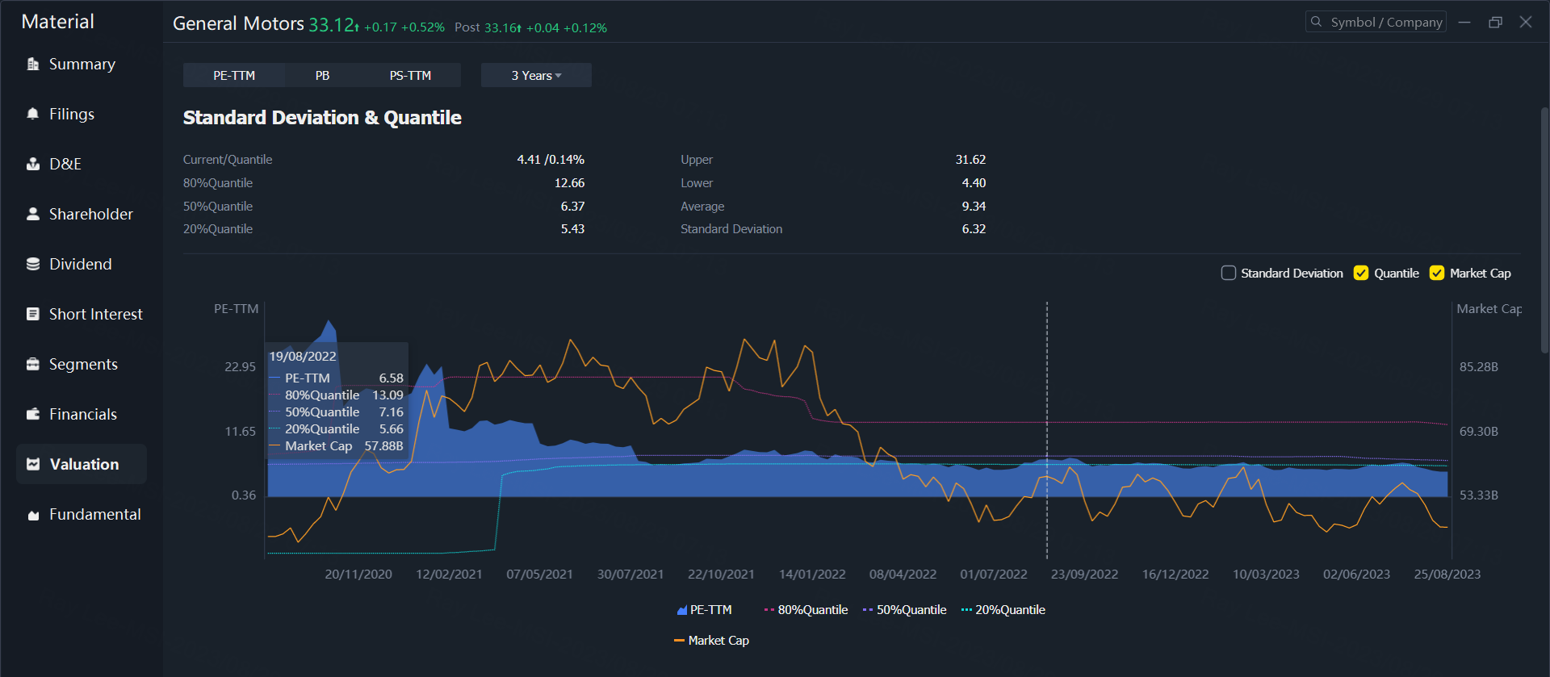This screenshot has height=677, width=1550.
Task: Close the Material window
Action: [1526, 23]
